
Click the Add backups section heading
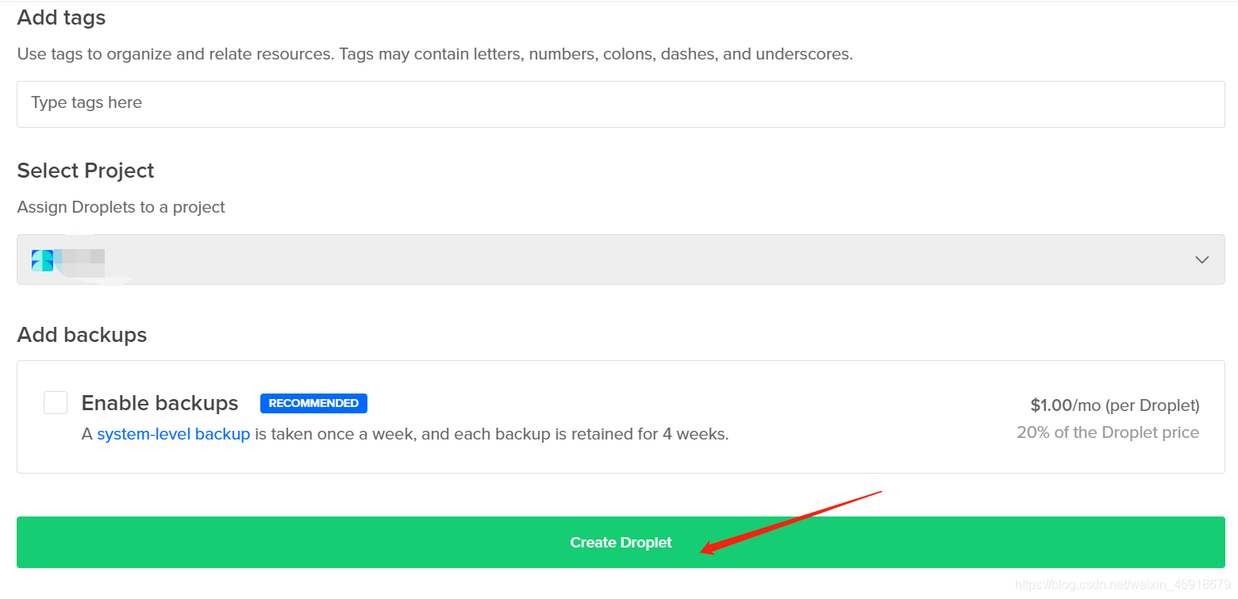pos(82,335)
